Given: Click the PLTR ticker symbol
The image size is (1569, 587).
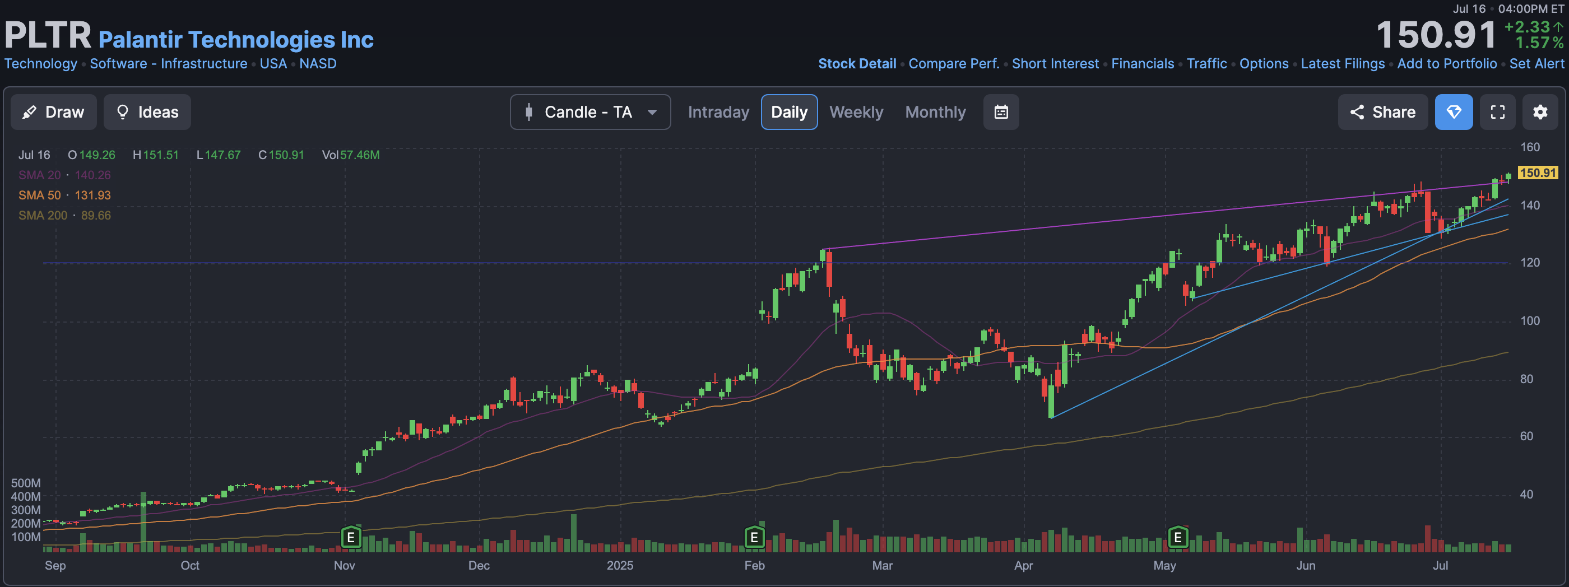Looking at the screenshot, I should click(48, 35).
